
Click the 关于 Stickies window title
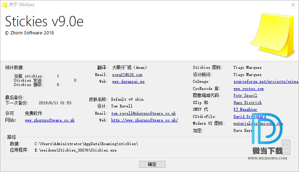click(x=22, y=5)
